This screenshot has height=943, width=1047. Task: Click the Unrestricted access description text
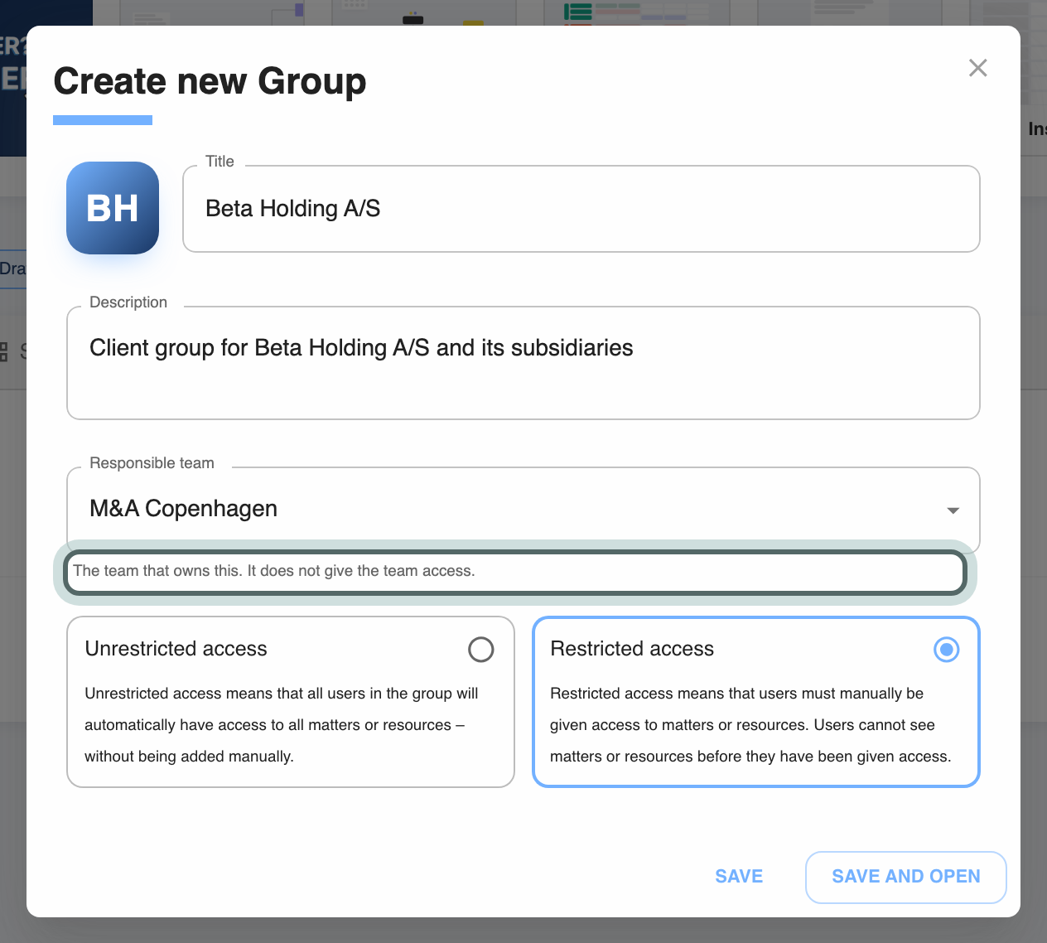pos(282,725)
